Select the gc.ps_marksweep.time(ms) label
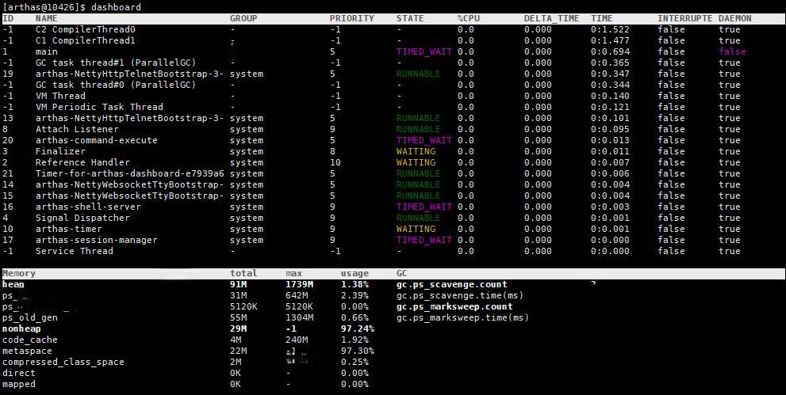786x395 pixels. (462, 317)
